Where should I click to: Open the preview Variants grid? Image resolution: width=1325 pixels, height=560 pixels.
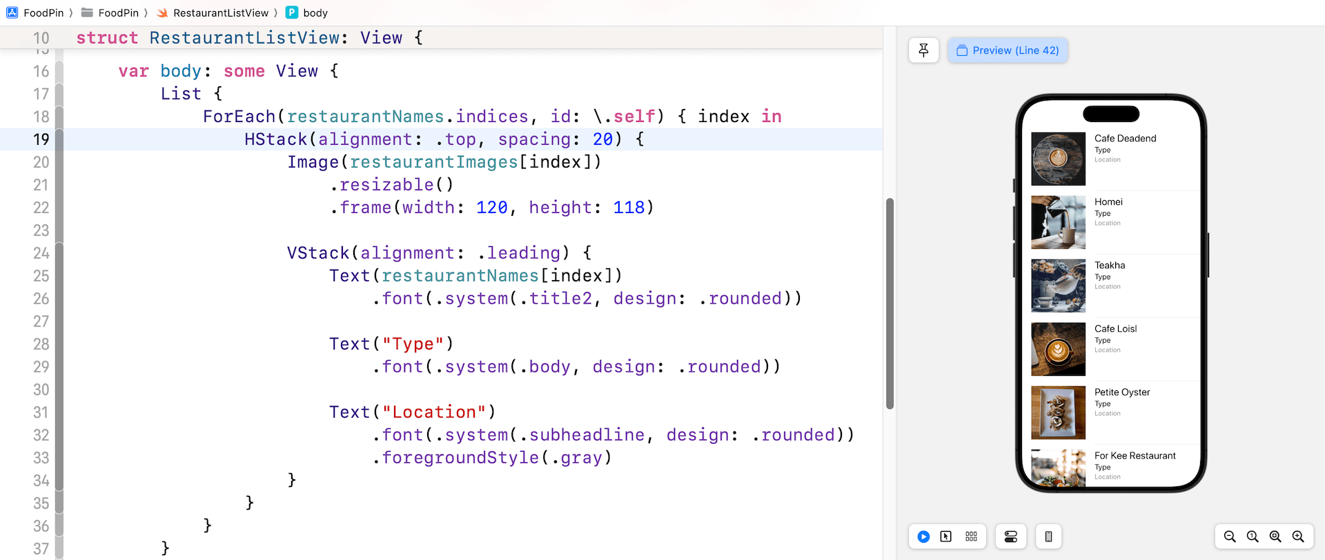click(971, 537)
